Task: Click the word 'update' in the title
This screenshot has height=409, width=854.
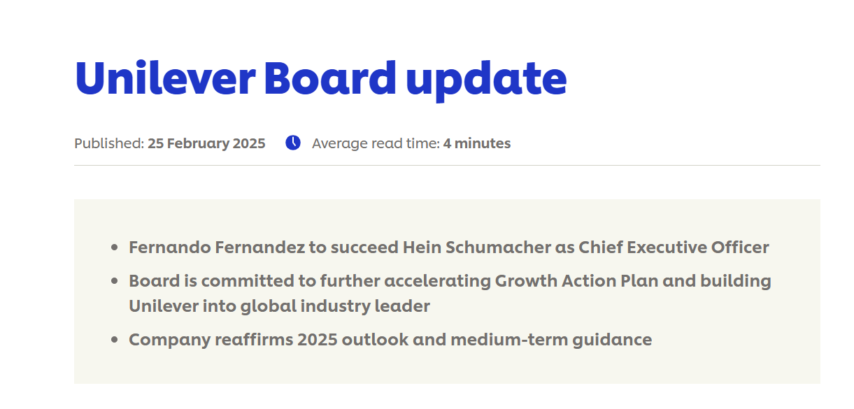Action: (486, 80)
